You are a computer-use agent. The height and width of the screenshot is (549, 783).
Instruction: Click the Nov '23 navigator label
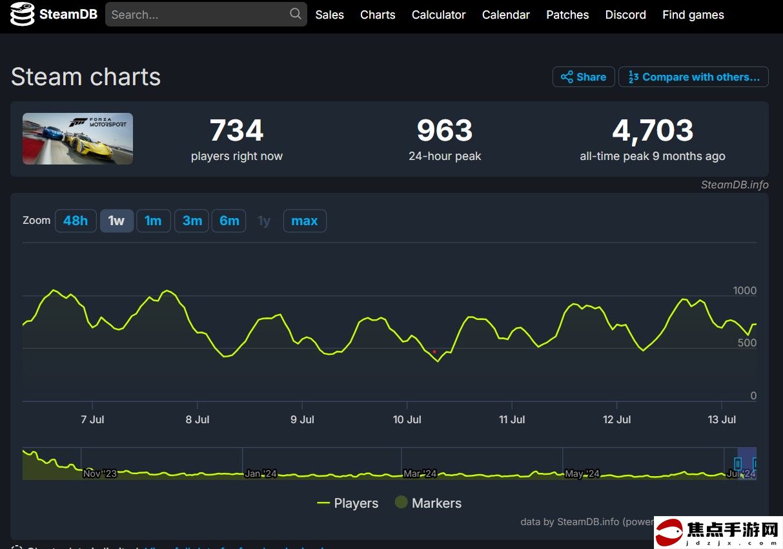pos(100,474)
